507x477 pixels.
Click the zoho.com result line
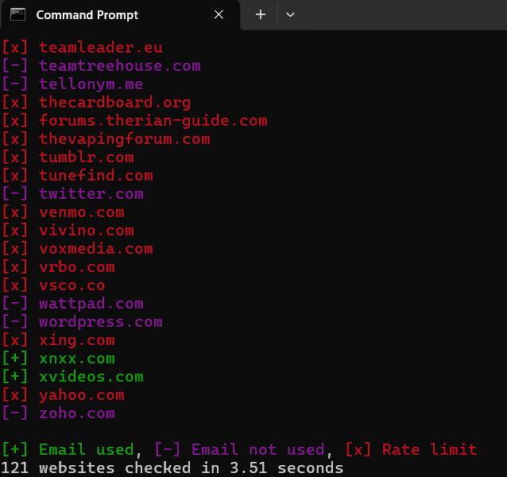58,413
